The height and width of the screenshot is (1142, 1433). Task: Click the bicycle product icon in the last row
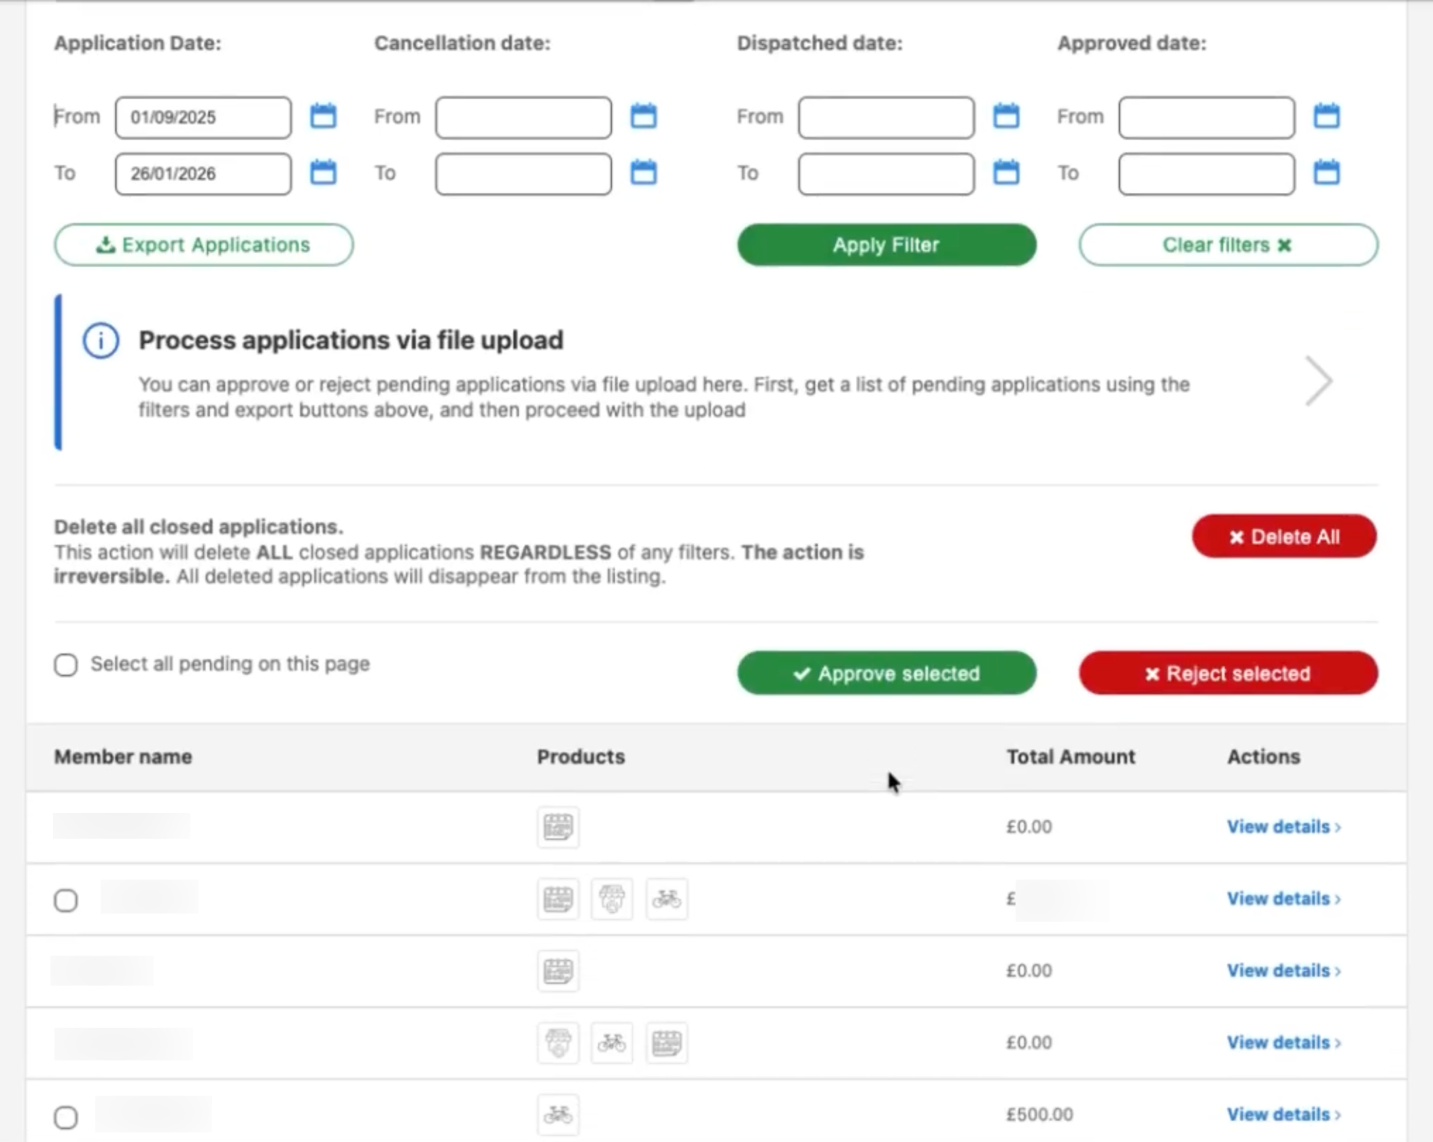(x=557, y=1115)
